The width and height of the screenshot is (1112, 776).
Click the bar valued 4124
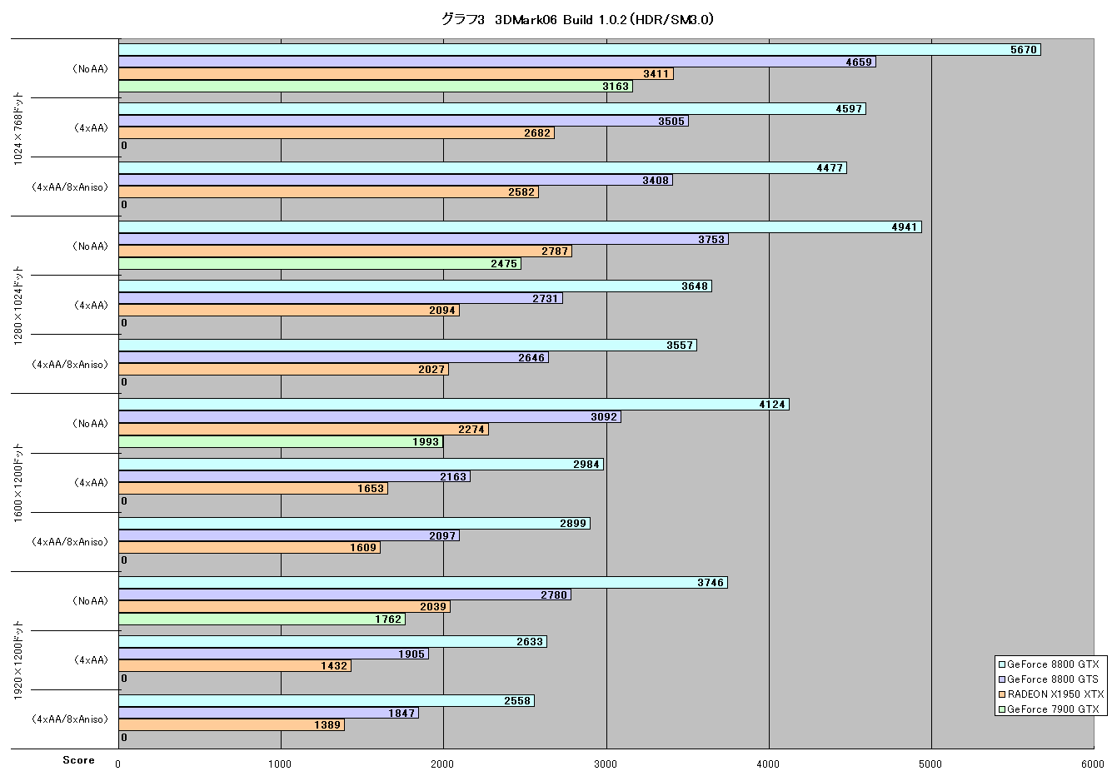pos(454,405)
